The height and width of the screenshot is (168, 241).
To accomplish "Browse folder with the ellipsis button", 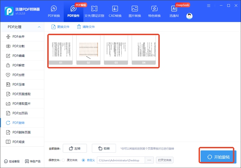I will pyautogui.click(x=149, y=160).
